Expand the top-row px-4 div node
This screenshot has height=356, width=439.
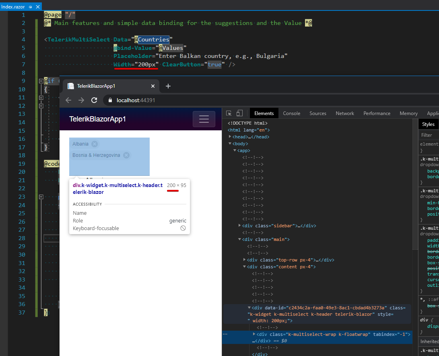245,260
